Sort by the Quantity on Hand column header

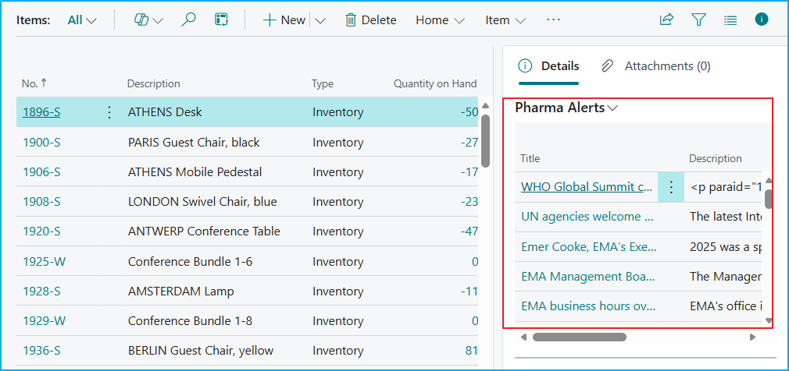[434, 83]
